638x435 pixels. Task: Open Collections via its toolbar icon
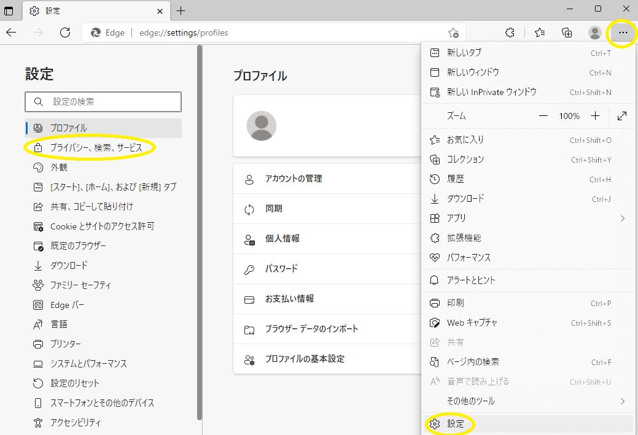(566, 33)
